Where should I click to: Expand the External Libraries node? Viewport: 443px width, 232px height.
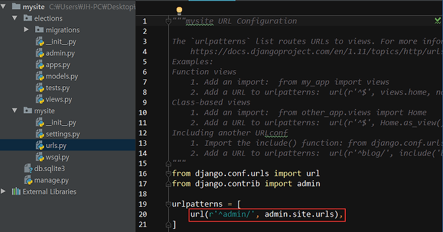click(3, 191)
